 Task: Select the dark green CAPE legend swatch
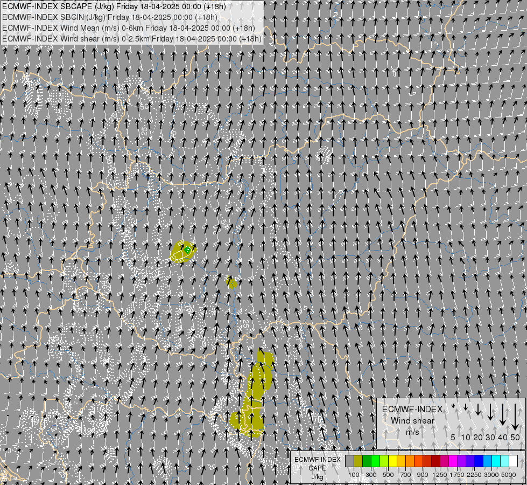[367, 461]
